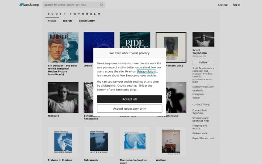Click the Redeem code link
This screenshot has height=164, width=262.
200,133
